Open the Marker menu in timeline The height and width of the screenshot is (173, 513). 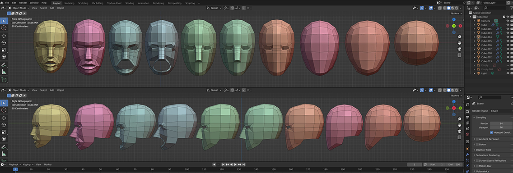[x=48, y=164]
